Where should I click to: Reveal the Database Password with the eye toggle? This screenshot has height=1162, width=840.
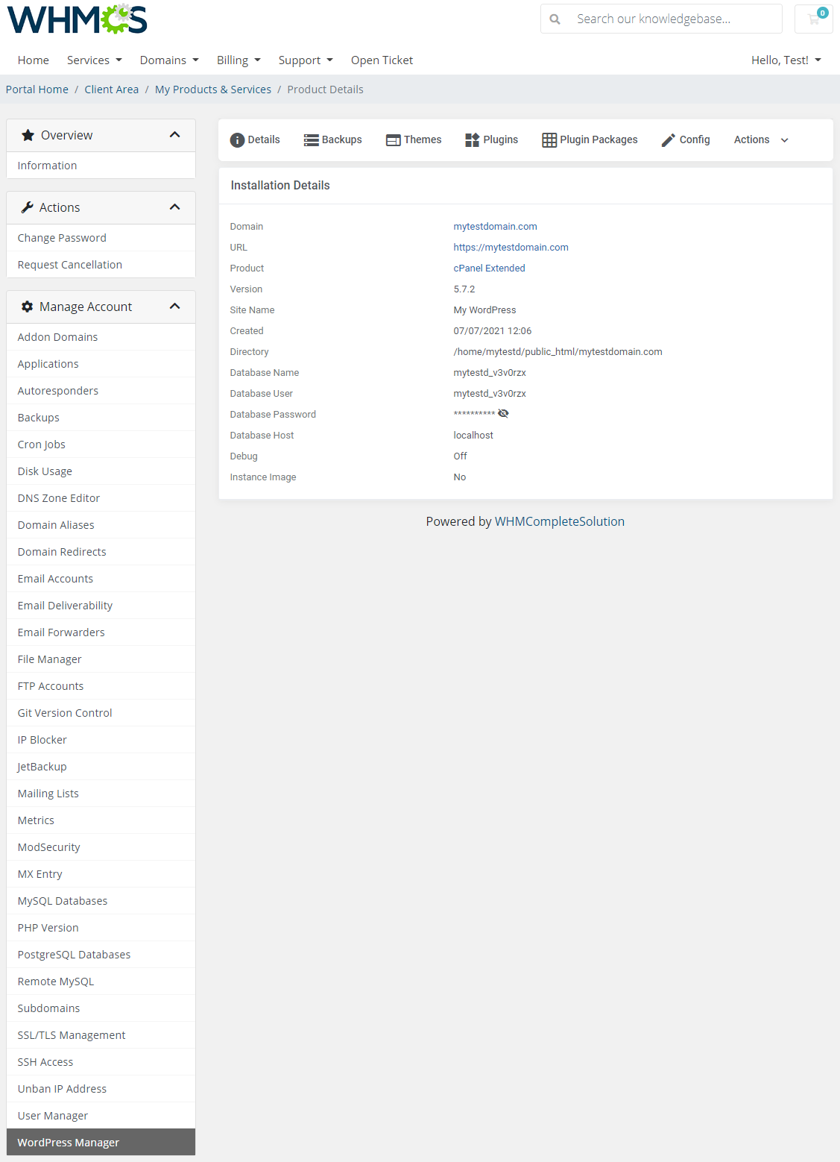504,412
